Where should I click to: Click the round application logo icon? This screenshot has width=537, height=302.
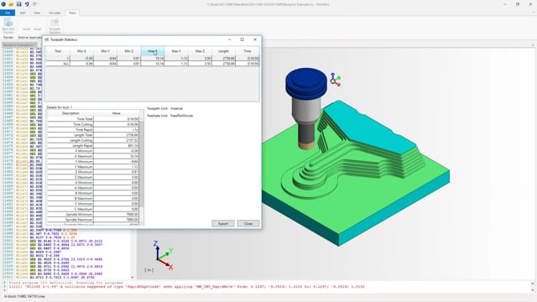(3, 4)
